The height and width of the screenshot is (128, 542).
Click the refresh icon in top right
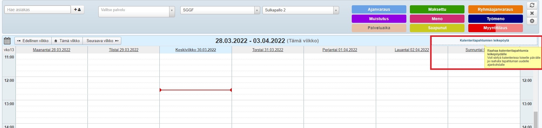pos(532,6)
